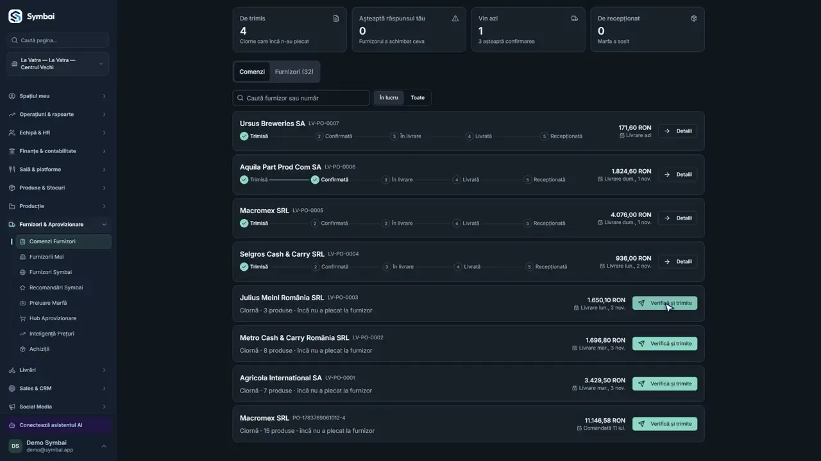
Task: Open the La Vatra location dropdown
Action: (58, 64)
